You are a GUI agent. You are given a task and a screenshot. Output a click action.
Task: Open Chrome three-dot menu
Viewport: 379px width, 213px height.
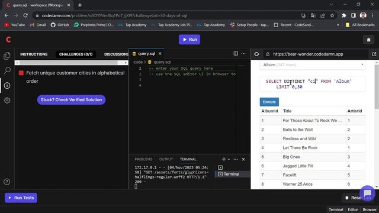pyautogui.click(x=372, y=15)
